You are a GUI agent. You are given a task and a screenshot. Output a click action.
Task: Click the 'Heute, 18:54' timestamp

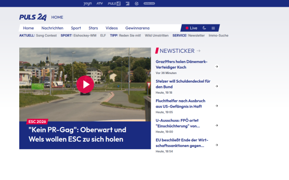[164, 152]
